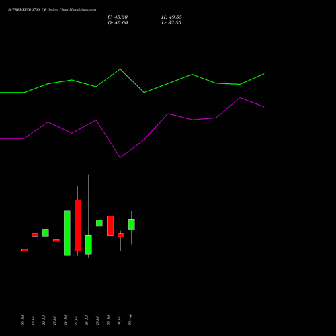This screenshot has width=336, height=336.
Task: Click the 22 Jul date label
Action: point(44,321)
